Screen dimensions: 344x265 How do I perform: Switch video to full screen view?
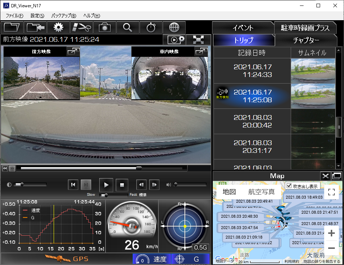click(x=198, y=40)
